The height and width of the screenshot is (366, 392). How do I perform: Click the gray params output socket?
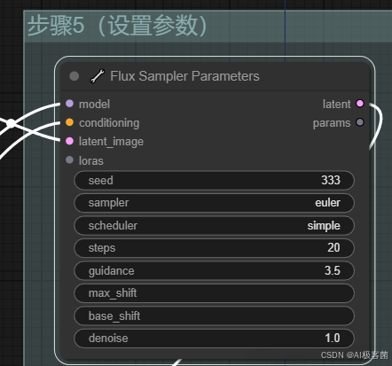coord(360,122)
